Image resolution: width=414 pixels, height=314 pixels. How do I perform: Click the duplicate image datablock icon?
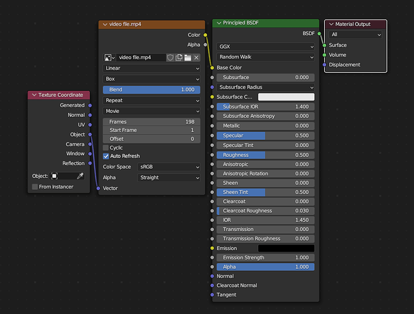point(179,58)
